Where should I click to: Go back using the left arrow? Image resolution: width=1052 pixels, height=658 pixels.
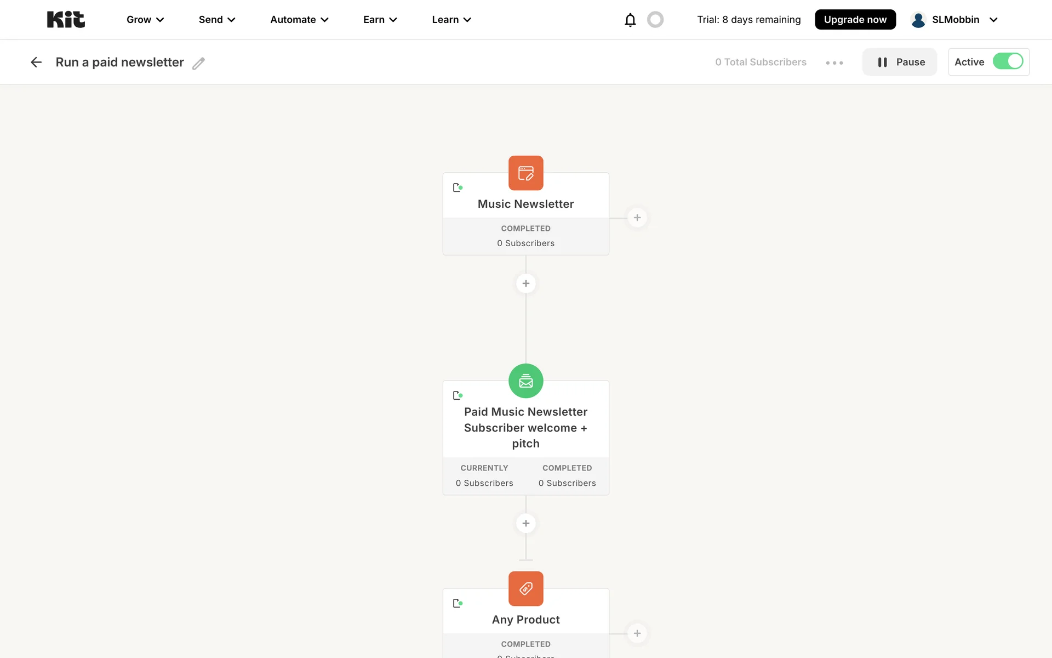click(36, 63)
